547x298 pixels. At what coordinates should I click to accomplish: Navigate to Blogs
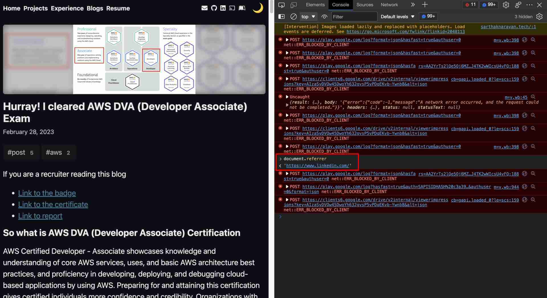[95, 8]
